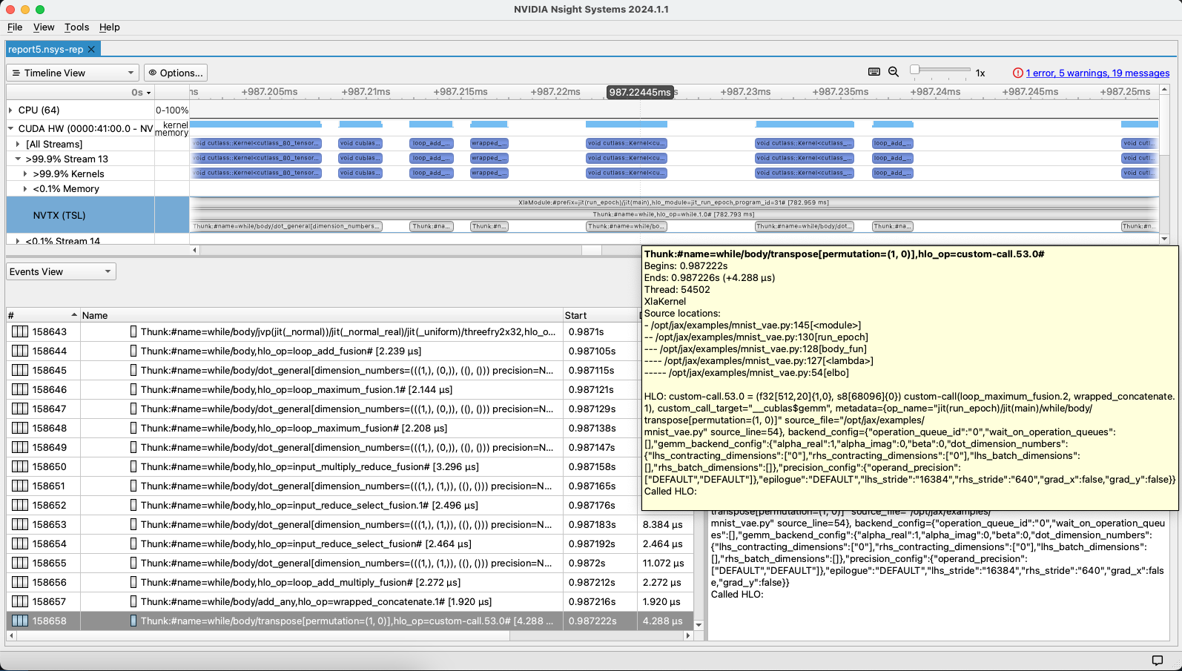Click the row icon for event 158645
The height and width of the screenshot is (671, 1182).
click(x=20, y=370)
